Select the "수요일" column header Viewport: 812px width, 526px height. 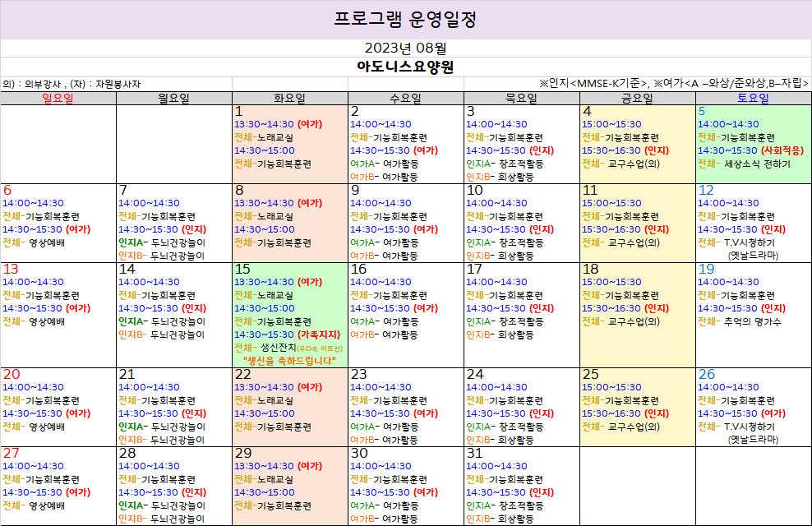click(406, 99)
